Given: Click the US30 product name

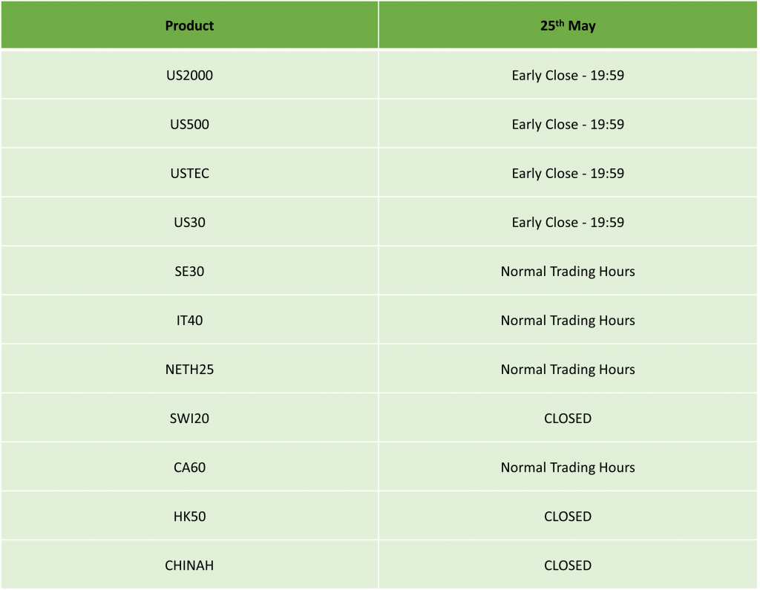Looking at the screenshot, I should 189,222.
